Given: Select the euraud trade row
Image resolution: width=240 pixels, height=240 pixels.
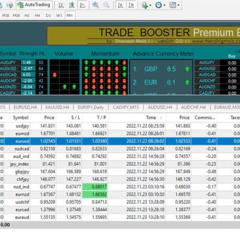Looking at the screenshot, I should pos(120,217).
